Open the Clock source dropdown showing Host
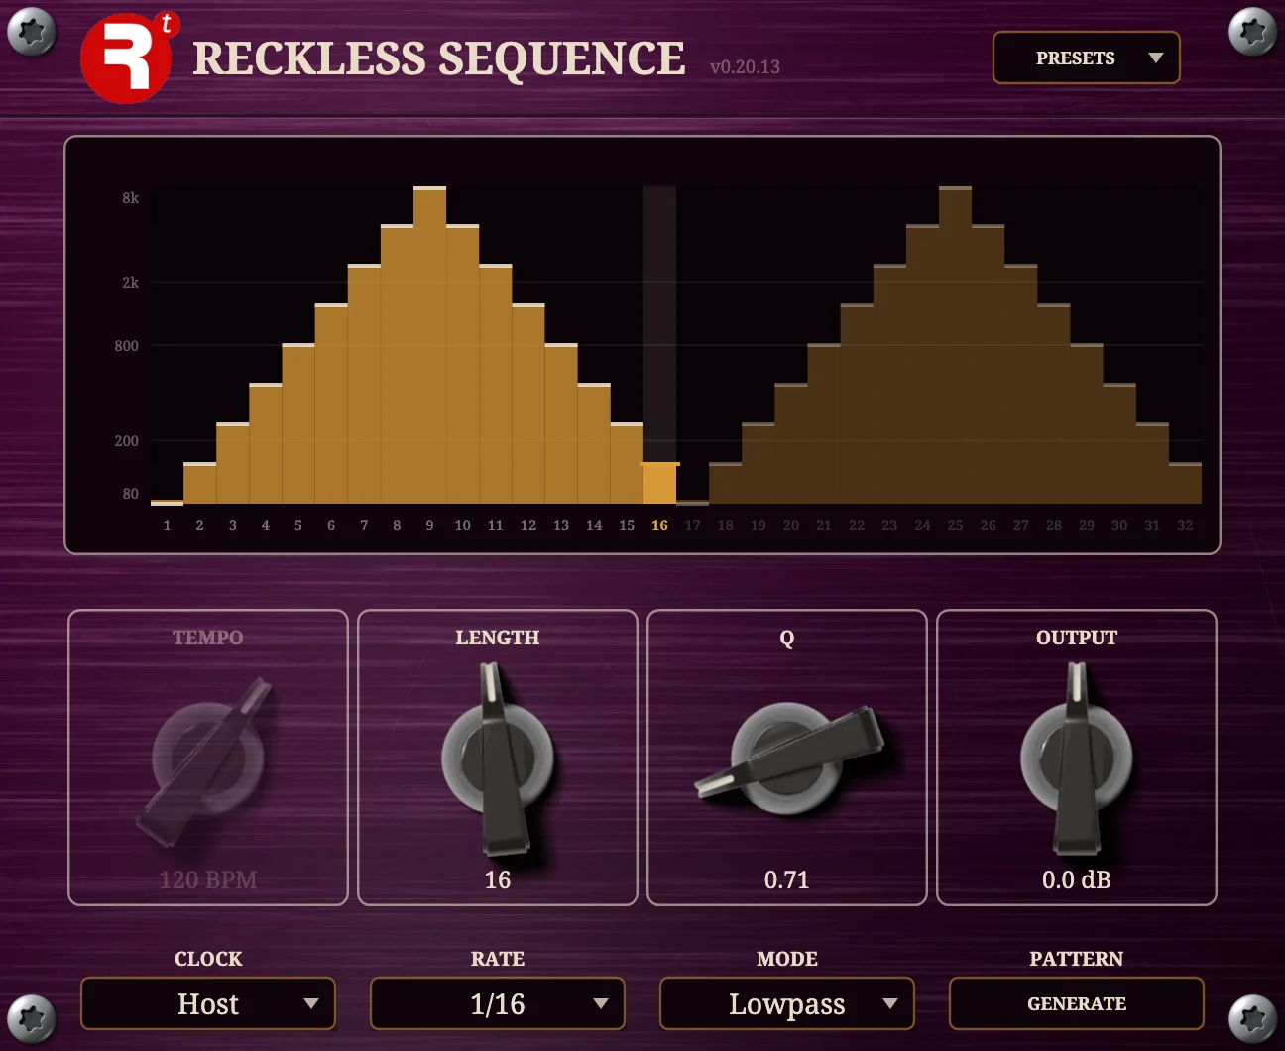 click(208, 1003)
